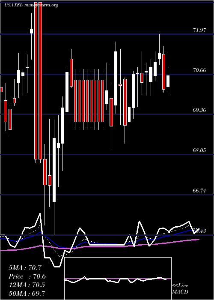The image size is (214, 300).
Task: Click the last white candlestick on the chart
Action: (x=168, y=81)
